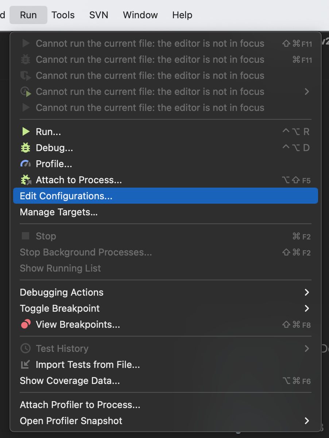This screenshot has height=438, width=329.
Task: Open the Tools menu in menu bar
Action: tap(63, 15)
